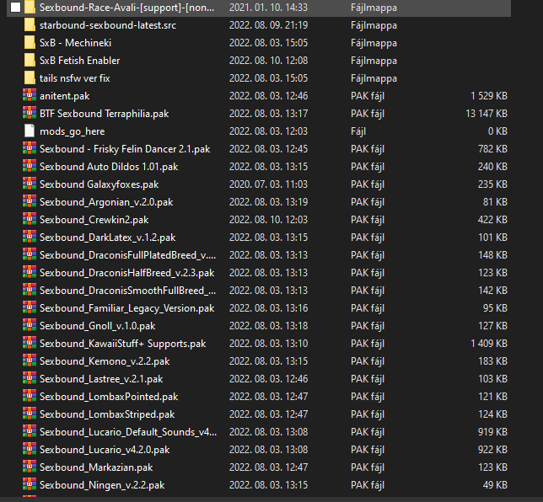Screen dimensions: 543x502
Task: Click the date 2022. 08. 09. 21:19
Action: pyautogui.click(x=268, y=25)
